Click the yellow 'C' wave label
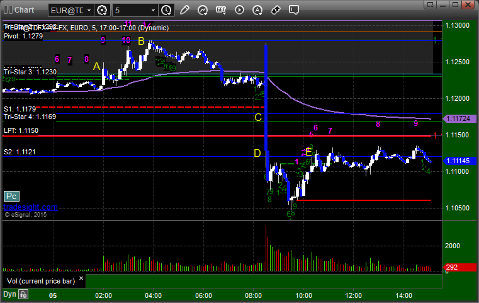Screen dimensions: 479x303 258,117
